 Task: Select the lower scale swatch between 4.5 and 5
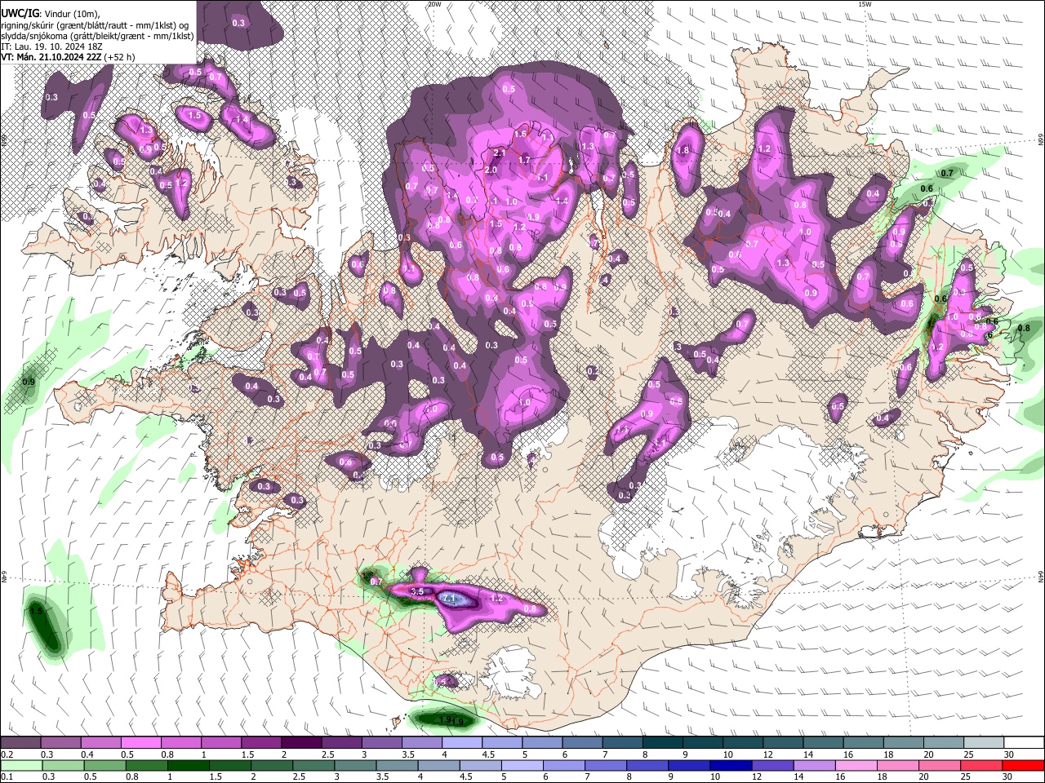coord(480,766)
